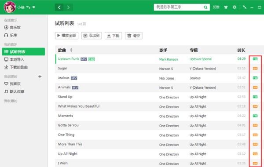Image resolution: width=264 pixels, height=167 pixels.
Task: Click the 下载 button
Action: [x=114, y=36]
